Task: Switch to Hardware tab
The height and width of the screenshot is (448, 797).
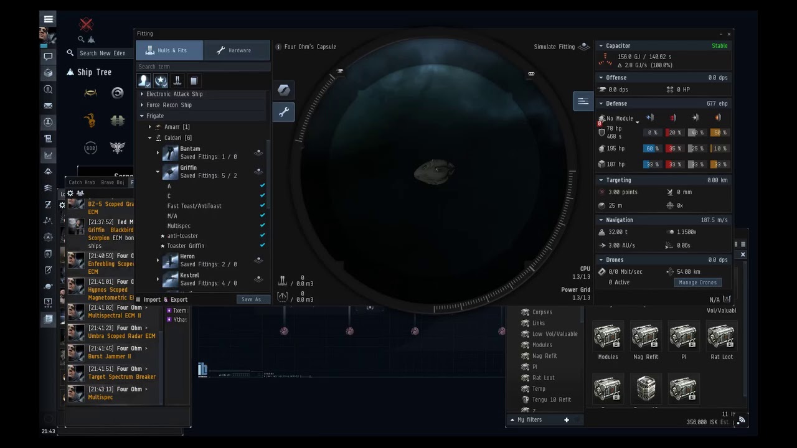Action: (237, 50)
